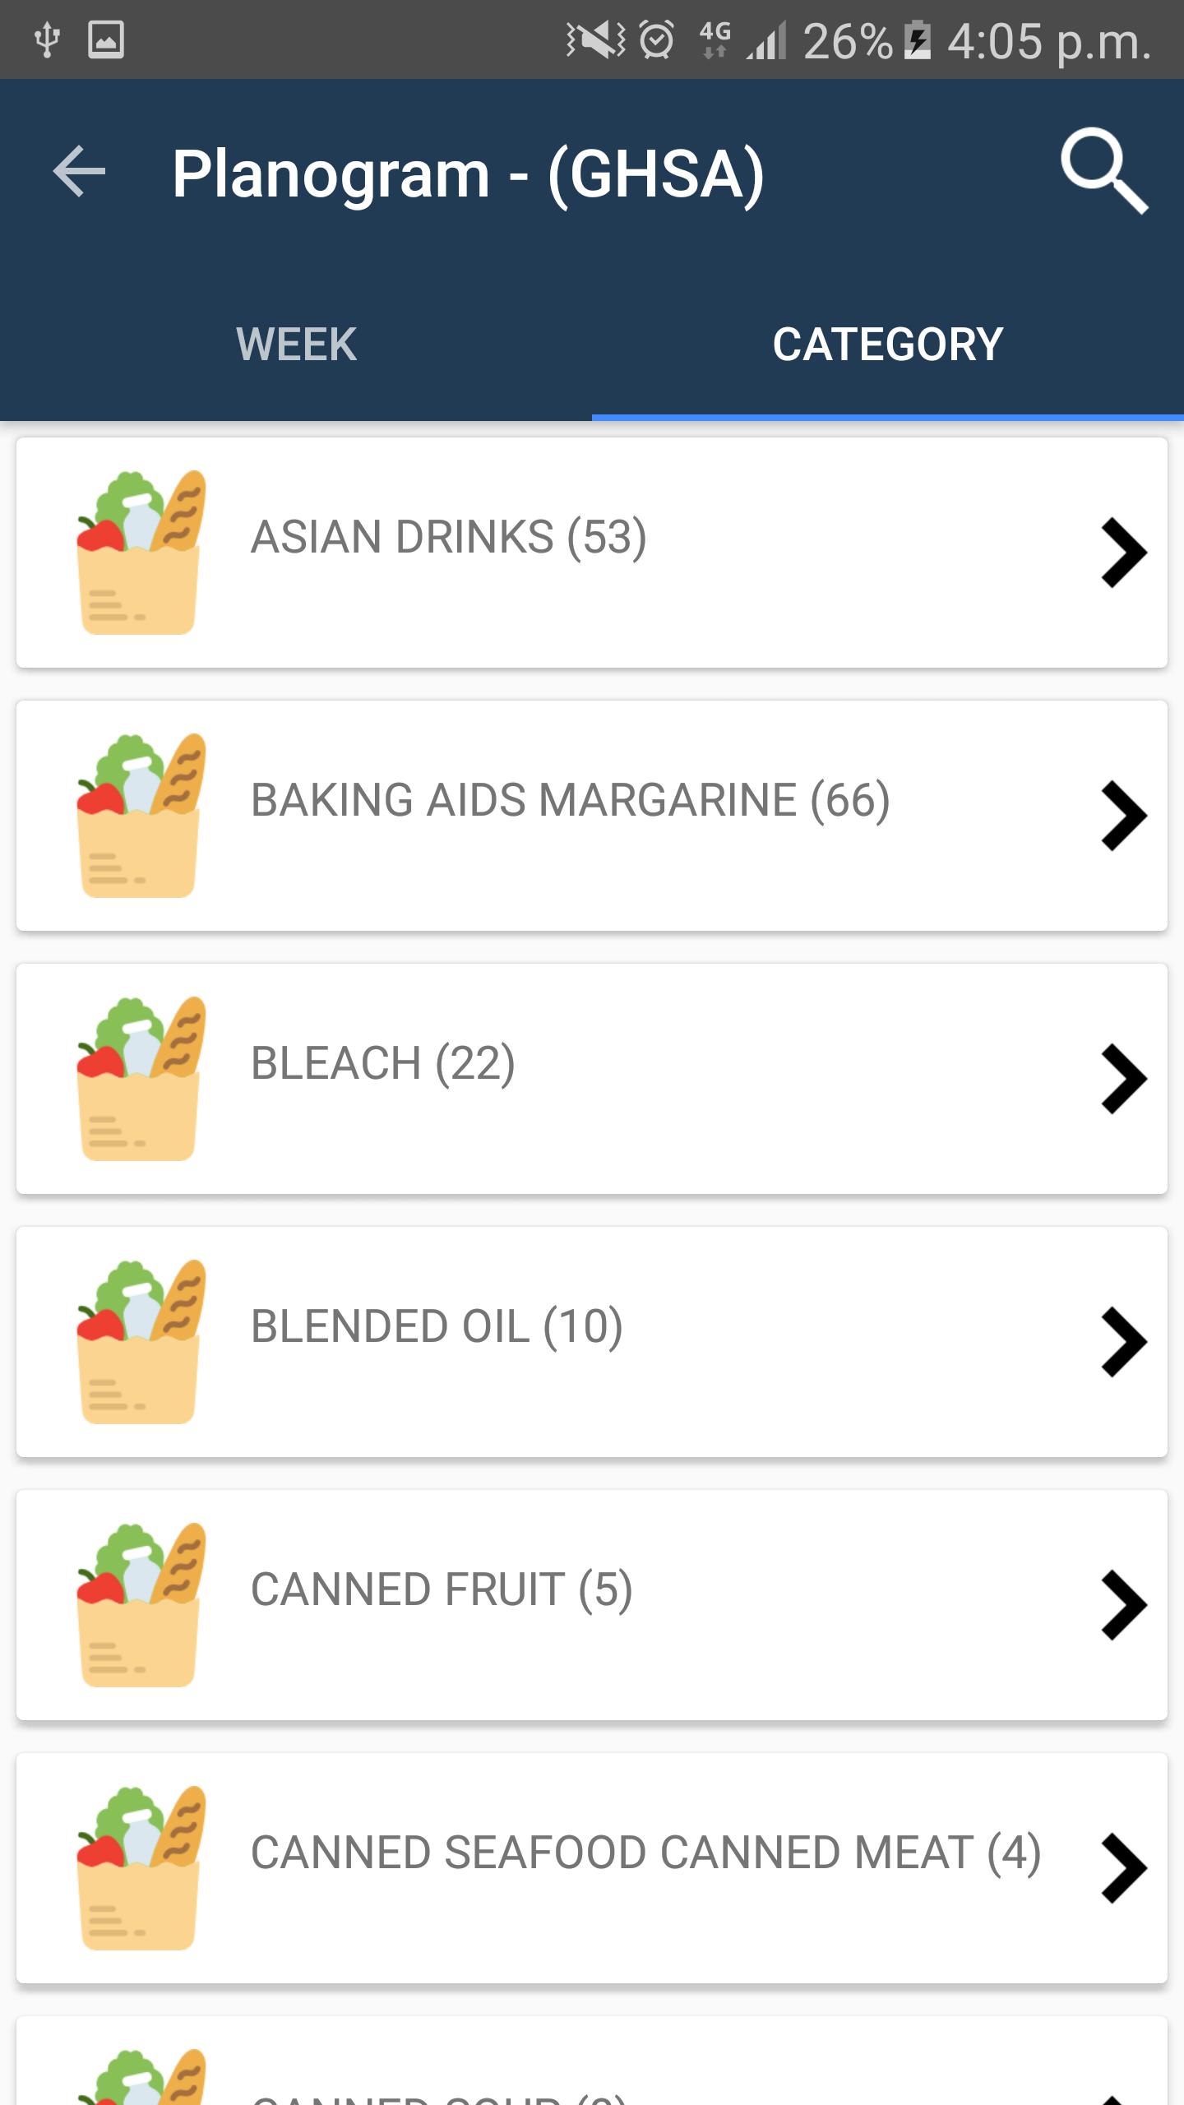Tap the alarm clock status bar icon
This screenshot has width=1184, height=2105.
656,39
